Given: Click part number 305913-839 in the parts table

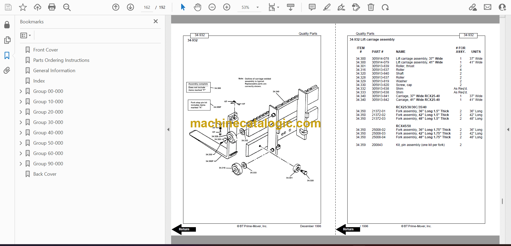Looking at the screenshot, I should click(x=380, y=66).
